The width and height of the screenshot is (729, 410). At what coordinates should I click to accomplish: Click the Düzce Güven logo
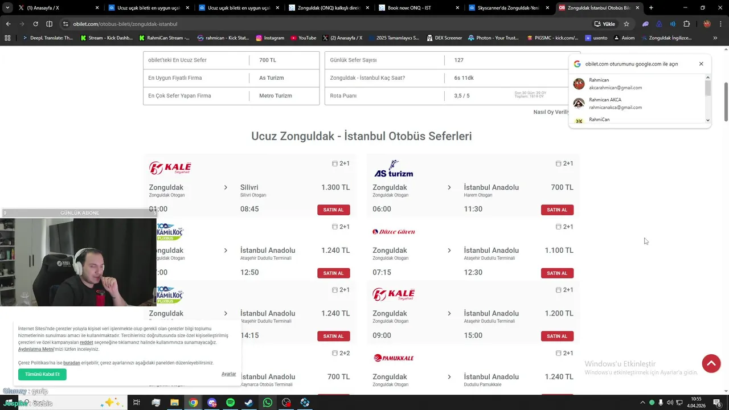click(x=394, y=232)
